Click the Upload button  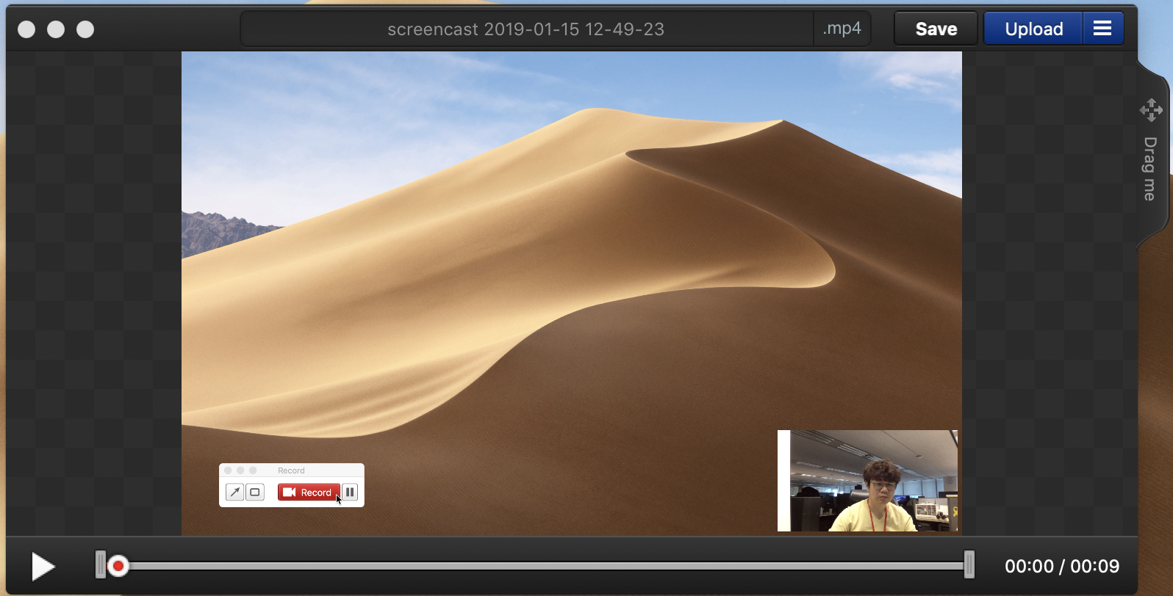(1033, 29)
